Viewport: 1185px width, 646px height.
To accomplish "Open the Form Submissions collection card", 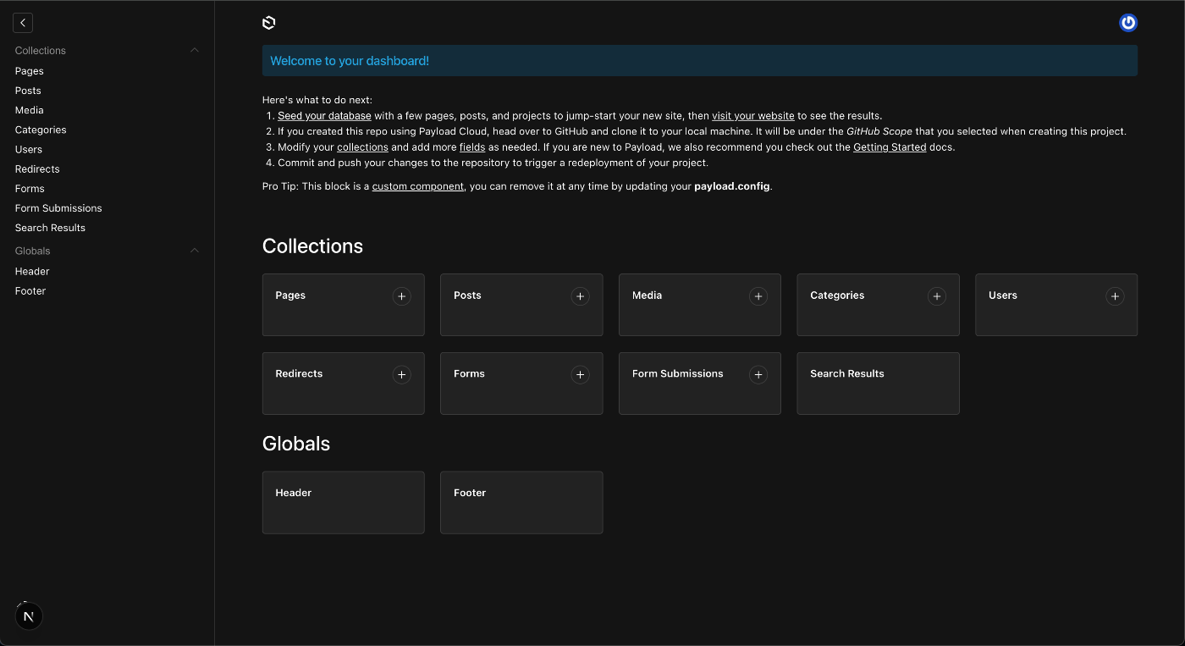I will point(700,384).
